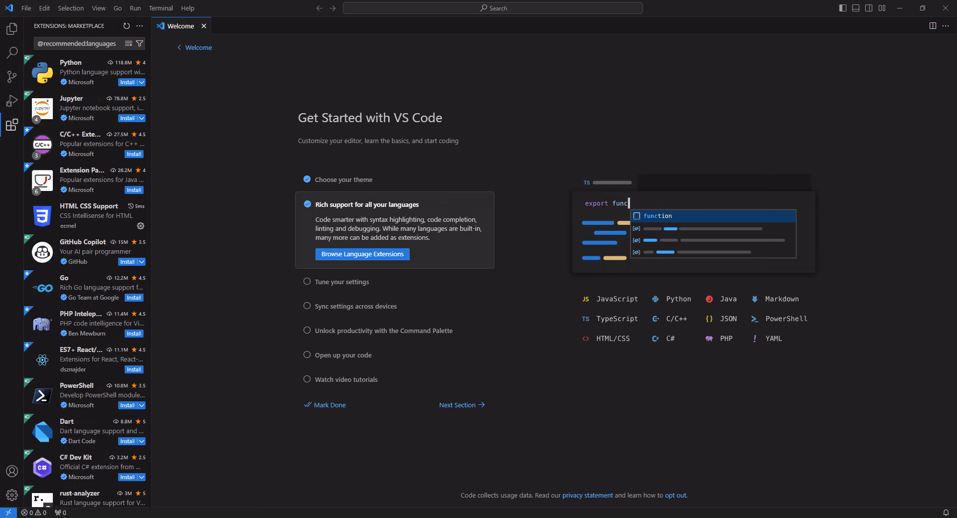Viewport: 957px width, 518px height.
Task: Go forward navigation arrow
Action: pyautogui.click(x=332, y=8)
